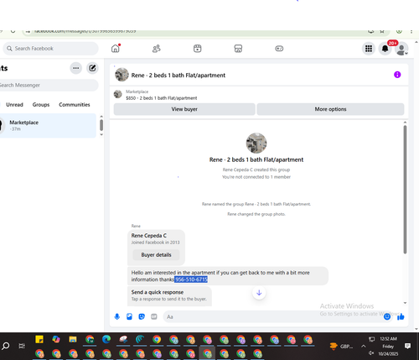Open the Gaming controller icon in top navigation
Viewport: 419px width, 360px height.
(279, 49)
